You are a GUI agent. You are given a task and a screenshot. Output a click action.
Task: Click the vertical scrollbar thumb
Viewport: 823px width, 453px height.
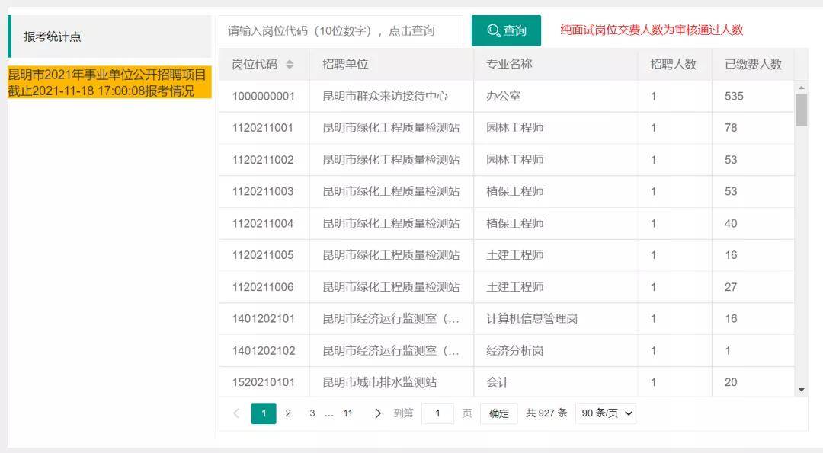(801, 110)
